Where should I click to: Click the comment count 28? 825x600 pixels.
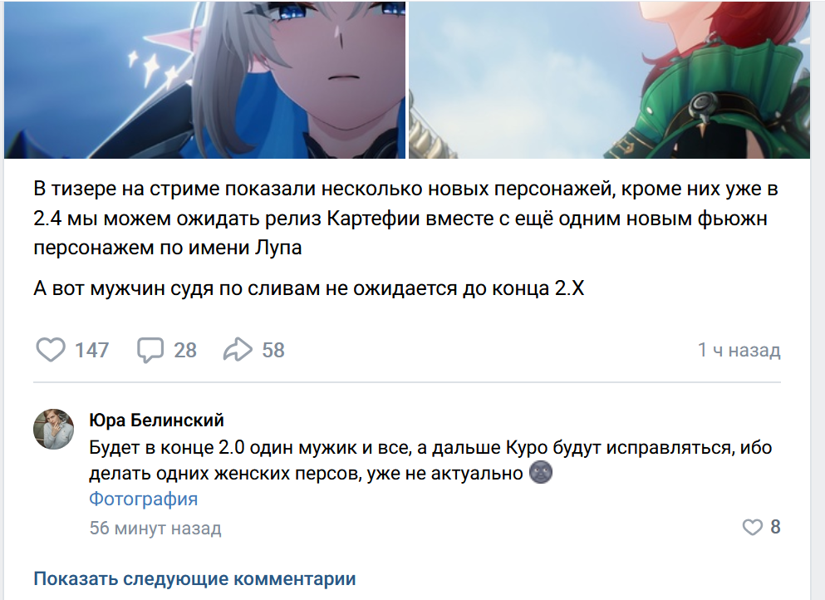click(x=185, y=350)
